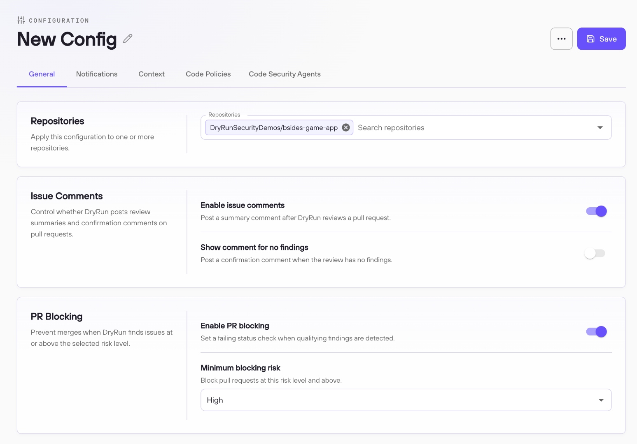
Task: Click the Repositories section heading
Action: (x=57, y=121)
